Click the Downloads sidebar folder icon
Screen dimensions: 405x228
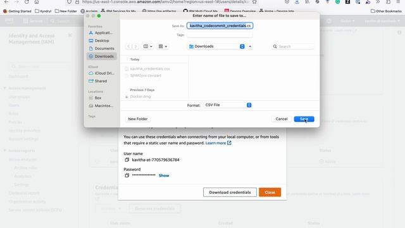click(91, 56)
